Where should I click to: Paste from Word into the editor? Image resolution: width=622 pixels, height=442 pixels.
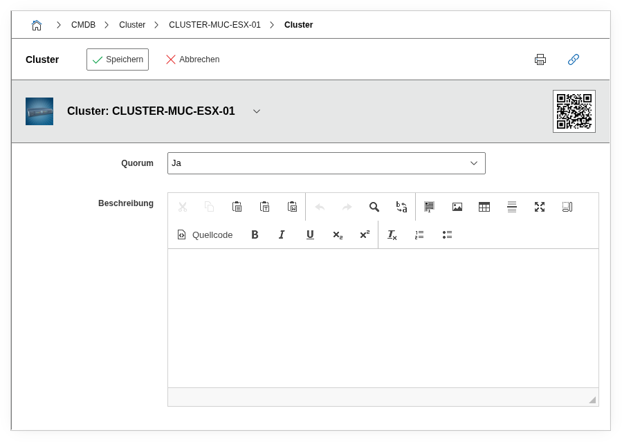291,206
